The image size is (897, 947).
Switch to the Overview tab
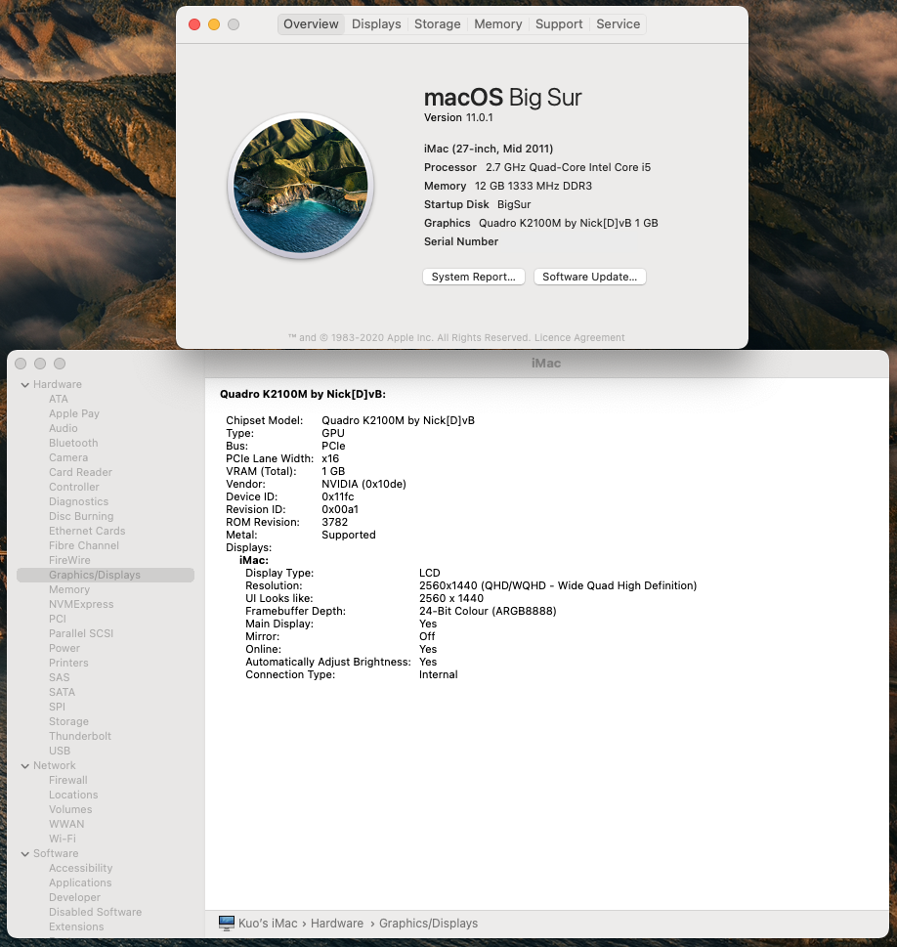(311, 24)
